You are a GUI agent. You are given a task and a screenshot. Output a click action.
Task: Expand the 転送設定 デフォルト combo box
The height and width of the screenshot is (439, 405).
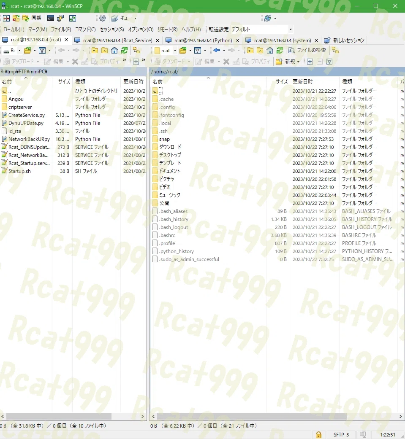tap(291, 29)
